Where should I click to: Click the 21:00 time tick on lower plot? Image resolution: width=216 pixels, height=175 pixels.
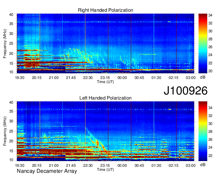54,165
